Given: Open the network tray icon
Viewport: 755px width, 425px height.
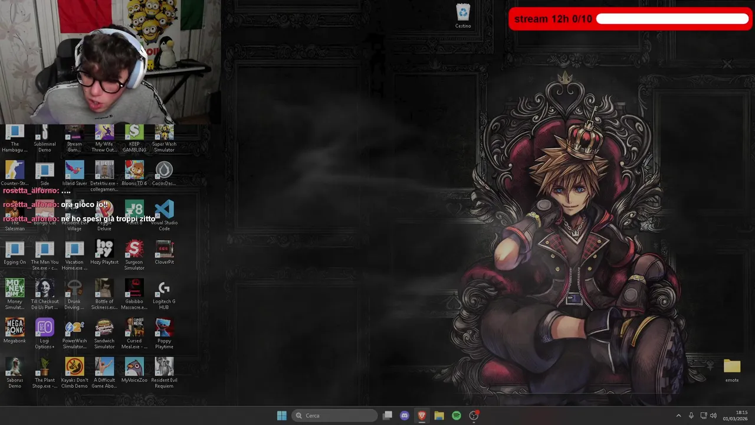Looking at the screenshot, I should coord(703,416).
